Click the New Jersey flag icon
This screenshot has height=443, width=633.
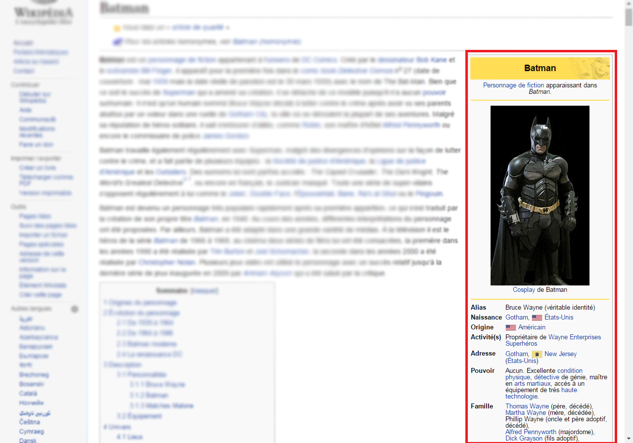(537, 354)
